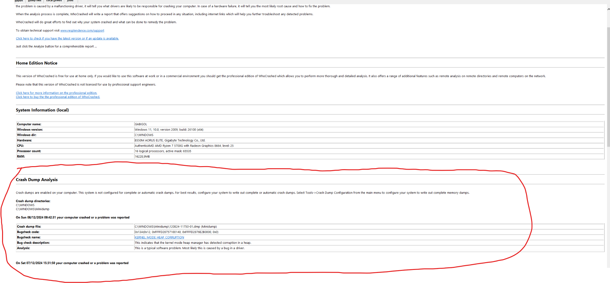Select the 120824-11750-01.dmp minidump path
This screenshot has width=610, height=283.
(x=176, y=227)
